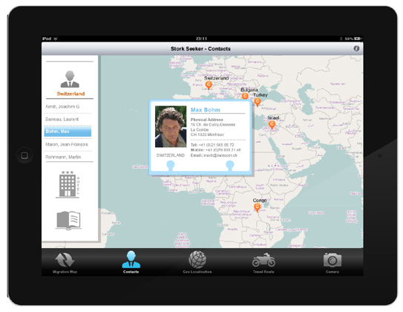Open the Migration Map tab
Viewport: 403px width, 312px height.
tap(65, 263)
